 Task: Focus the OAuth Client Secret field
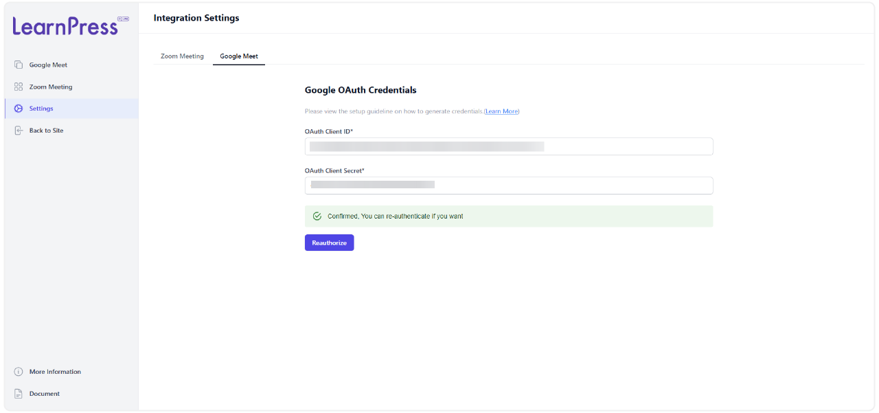click(x=509, y=186)
